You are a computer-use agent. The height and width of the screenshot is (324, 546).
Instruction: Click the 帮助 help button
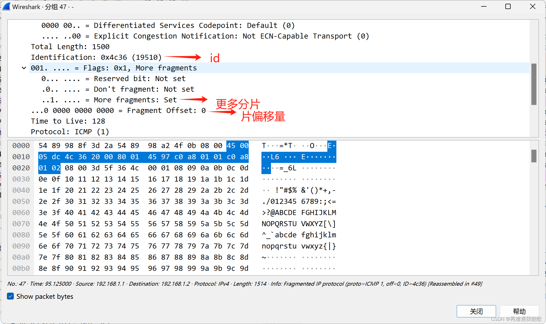tap(519, 311)
